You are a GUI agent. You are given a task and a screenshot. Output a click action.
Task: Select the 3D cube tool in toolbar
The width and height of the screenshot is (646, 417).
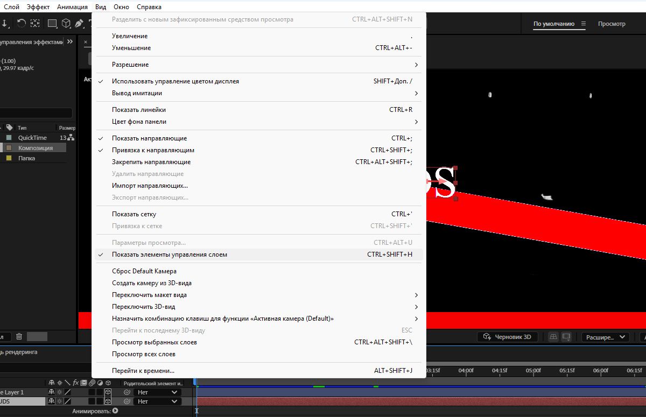click(x=66, y=23)
